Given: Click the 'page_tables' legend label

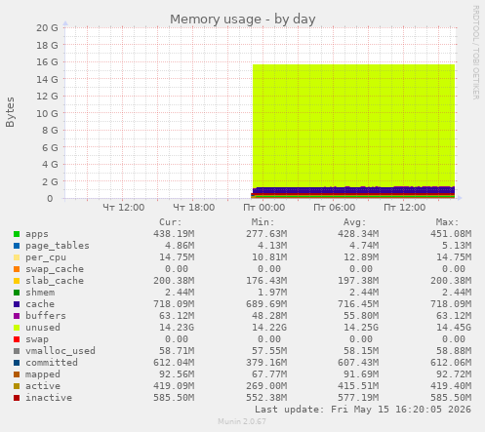Looking at the screenshot, I should [58, 246].
